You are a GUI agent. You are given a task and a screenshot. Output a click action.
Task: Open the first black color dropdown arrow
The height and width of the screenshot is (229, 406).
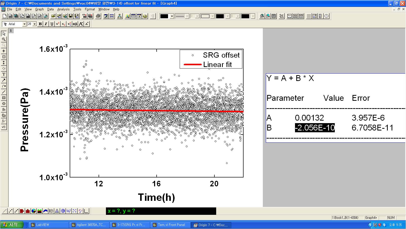coord(172,16)
